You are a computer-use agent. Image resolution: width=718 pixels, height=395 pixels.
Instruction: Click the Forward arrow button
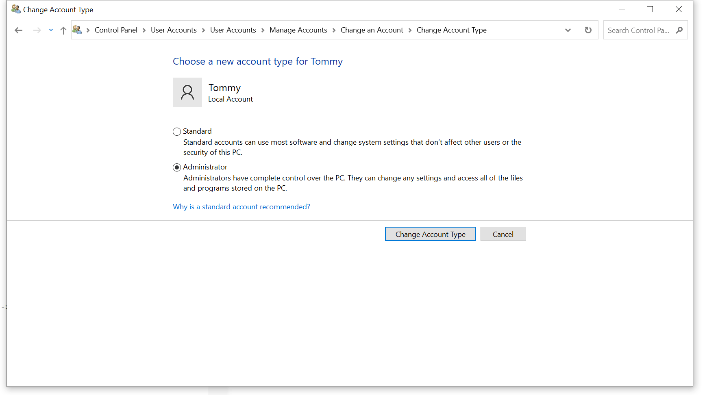click(x=37, y=30)
